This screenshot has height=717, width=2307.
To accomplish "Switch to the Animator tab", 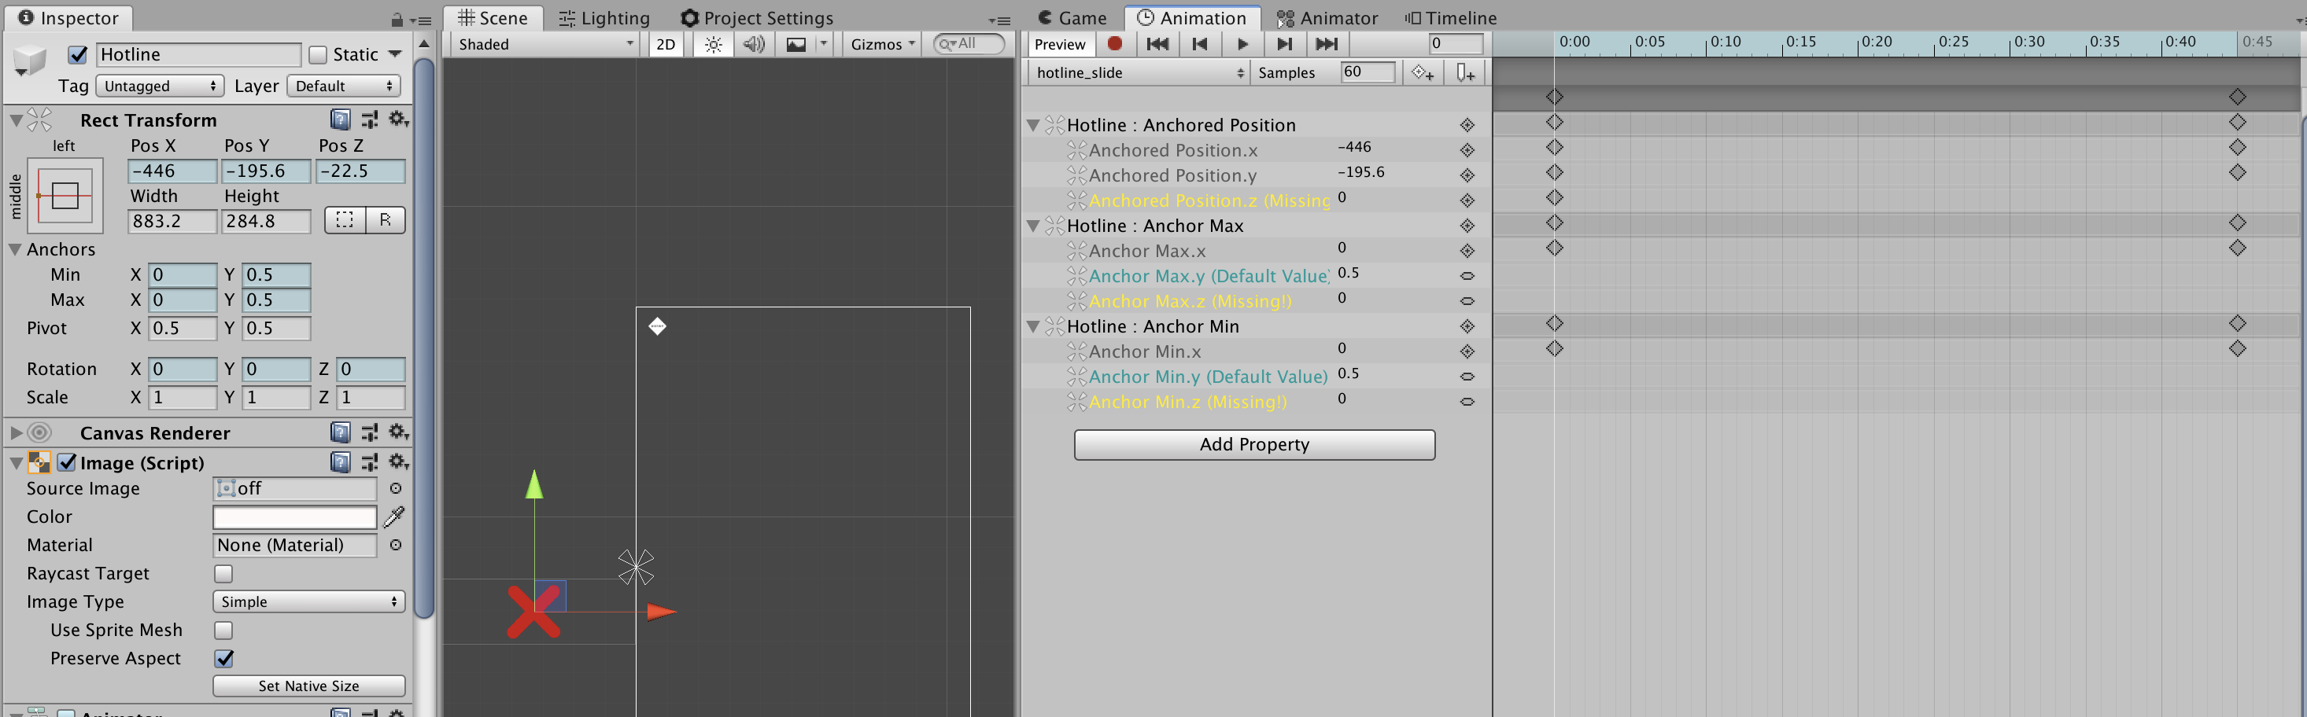I will click(x=1329, y=17).
